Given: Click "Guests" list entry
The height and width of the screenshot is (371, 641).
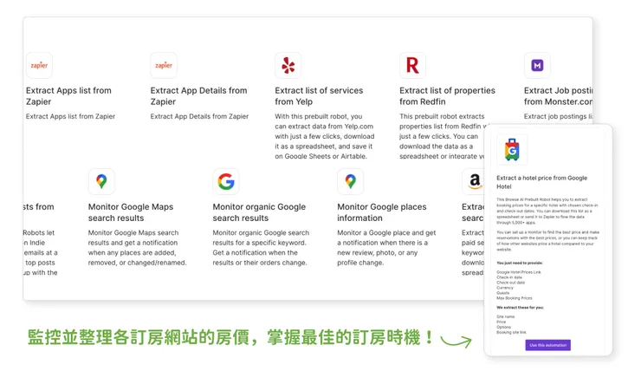Looking at the screenshot, I should click(502, 293).
